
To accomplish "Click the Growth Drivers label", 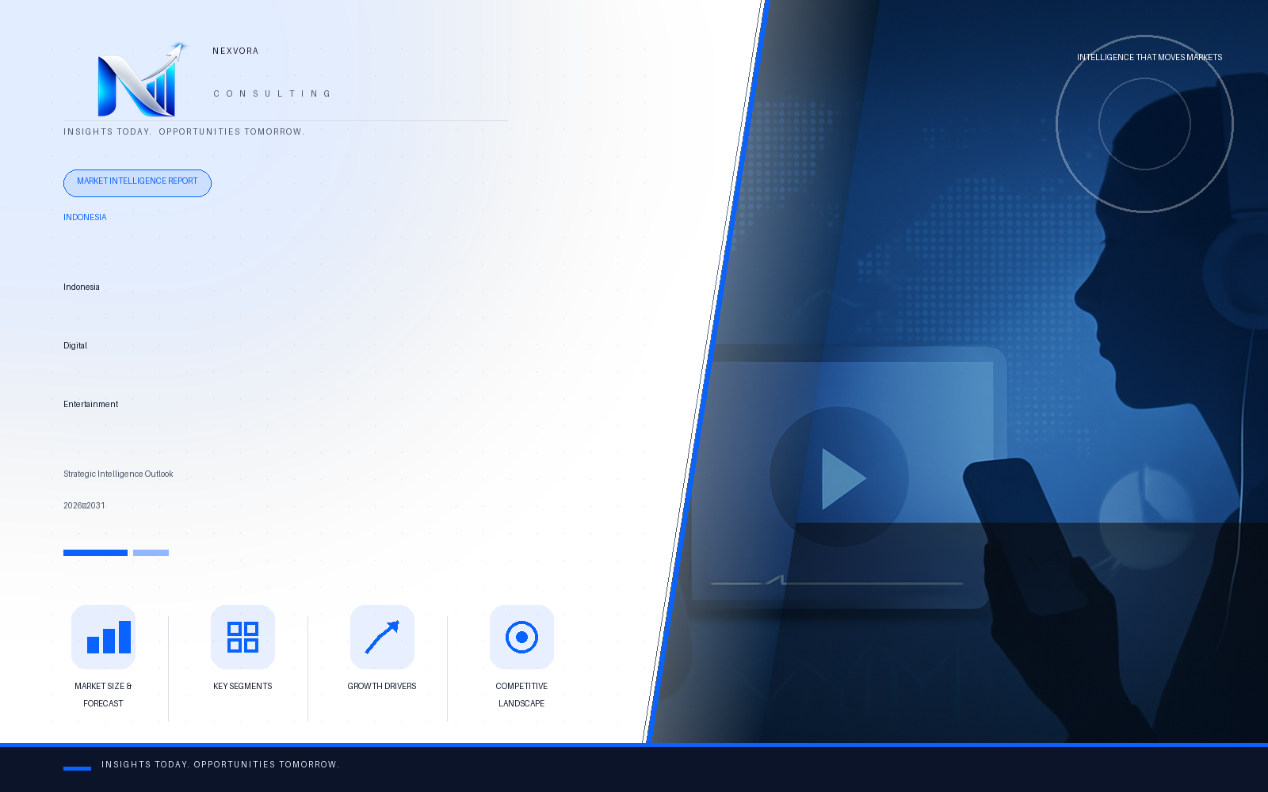I will tap(382, 686).
